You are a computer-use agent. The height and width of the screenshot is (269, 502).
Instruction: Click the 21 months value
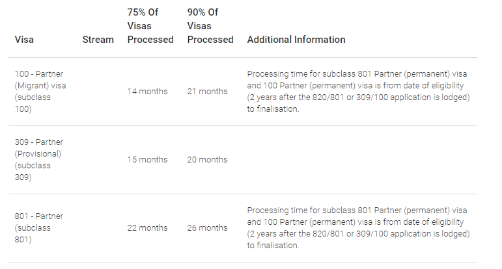tap(207, 92)
